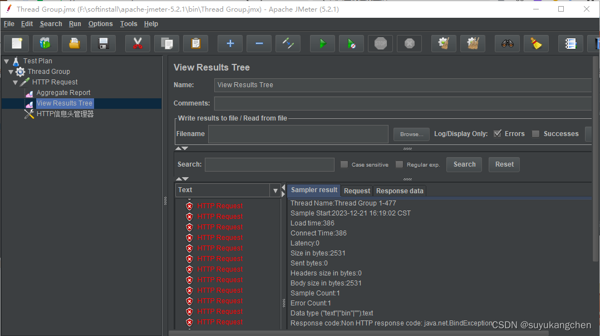
Task: Select HTTP Request sampler icon in test plan tree
Action: pyautogui.click(x=25, y=82)
